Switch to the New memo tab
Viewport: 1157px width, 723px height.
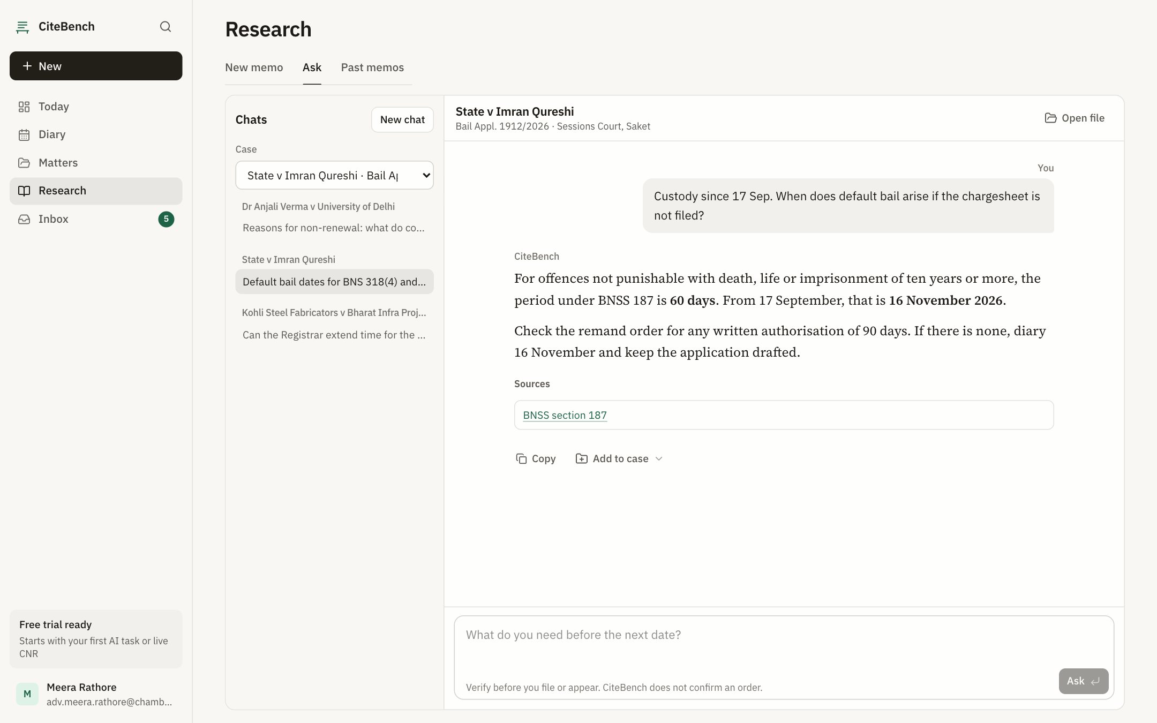pos(254,67)
